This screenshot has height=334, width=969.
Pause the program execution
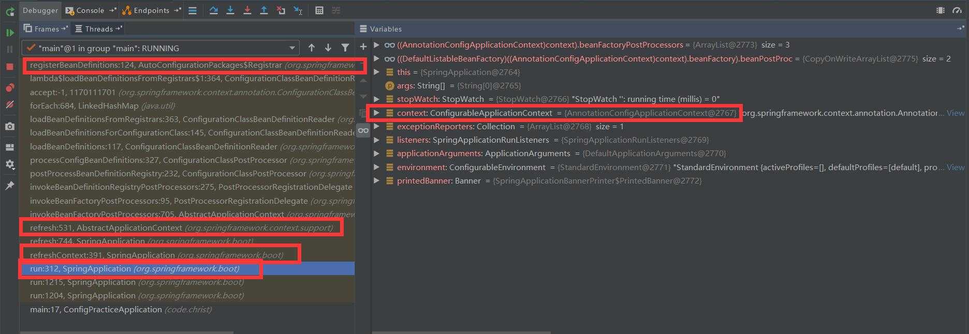click(10, 50)
